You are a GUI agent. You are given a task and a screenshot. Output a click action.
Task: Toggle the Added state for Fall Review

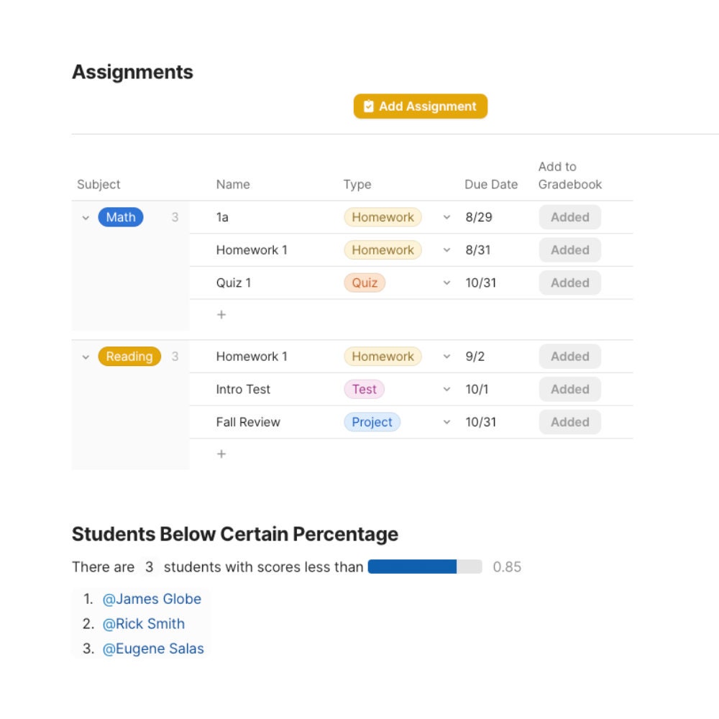569,422
